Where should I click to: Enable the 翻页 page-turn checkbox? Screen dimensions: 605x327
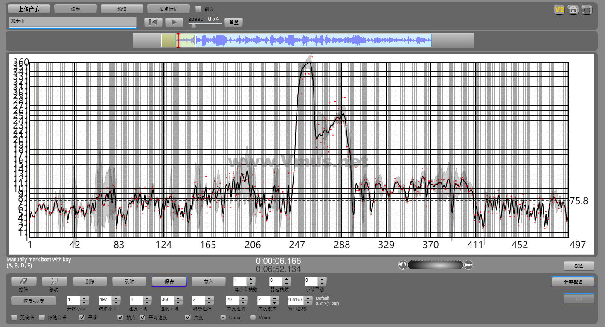[198, 9]
